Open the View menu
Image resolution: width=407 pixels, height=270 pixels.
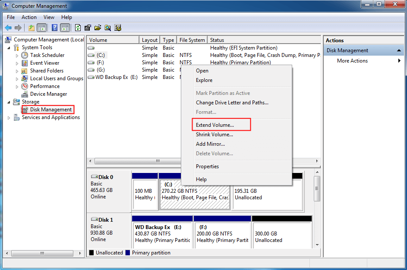pos(49,17)
